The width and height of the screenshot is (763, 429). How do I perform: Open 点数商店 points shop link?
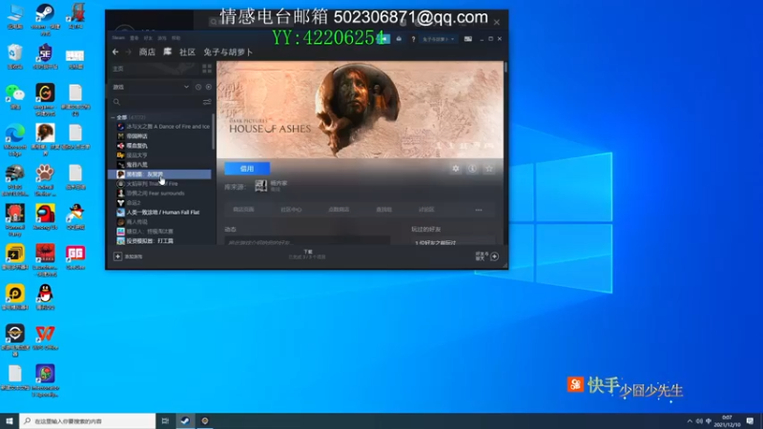339,210
